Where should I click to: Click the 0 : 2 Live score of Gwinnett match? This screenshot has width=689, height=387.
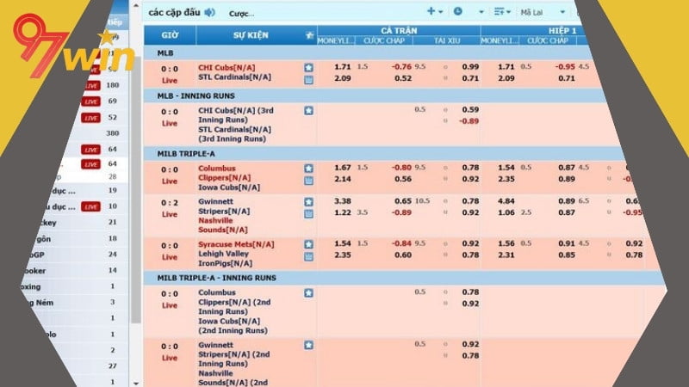pos(170,208)
